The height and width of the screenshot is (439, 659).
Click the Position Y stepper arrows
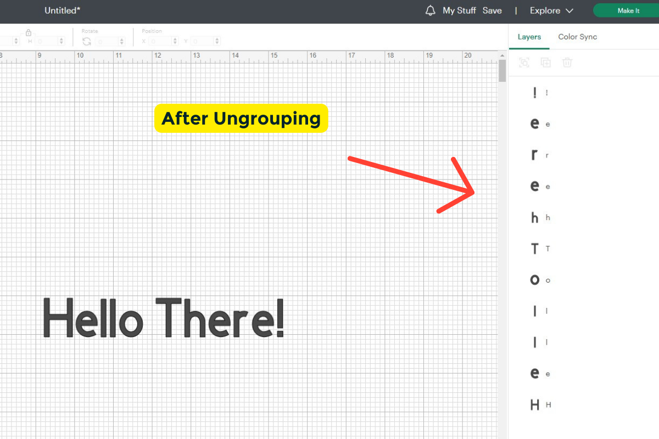point(218,41)
